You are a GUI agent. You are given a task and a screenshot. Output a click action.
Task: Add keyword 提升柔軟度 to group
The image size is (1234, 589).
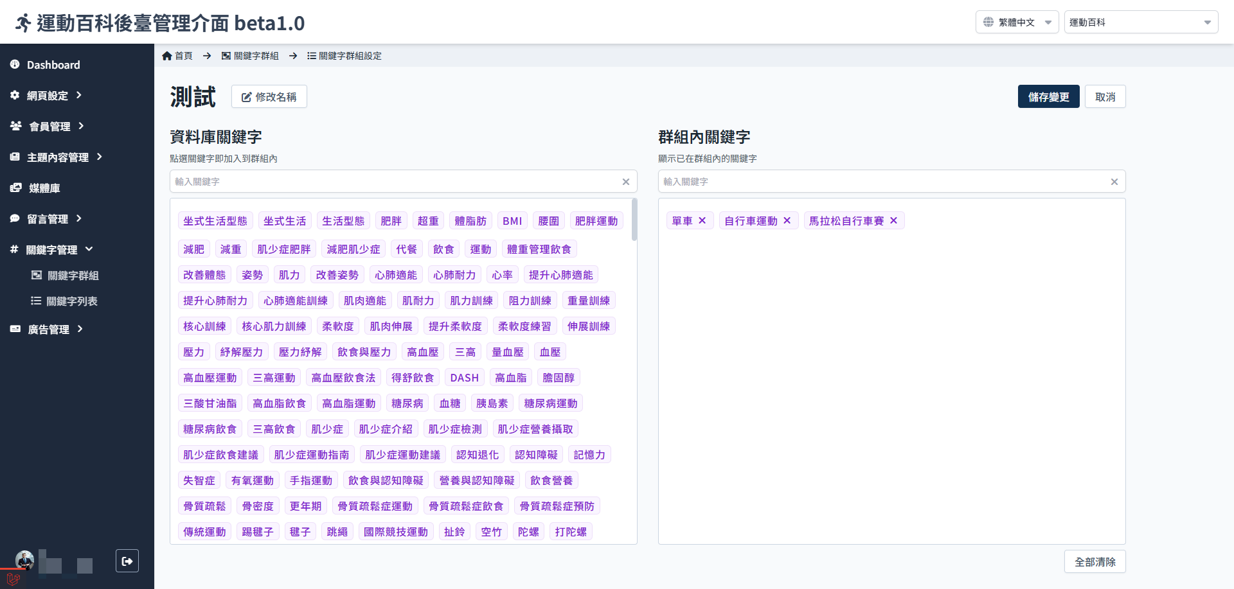tap(455, 326)
